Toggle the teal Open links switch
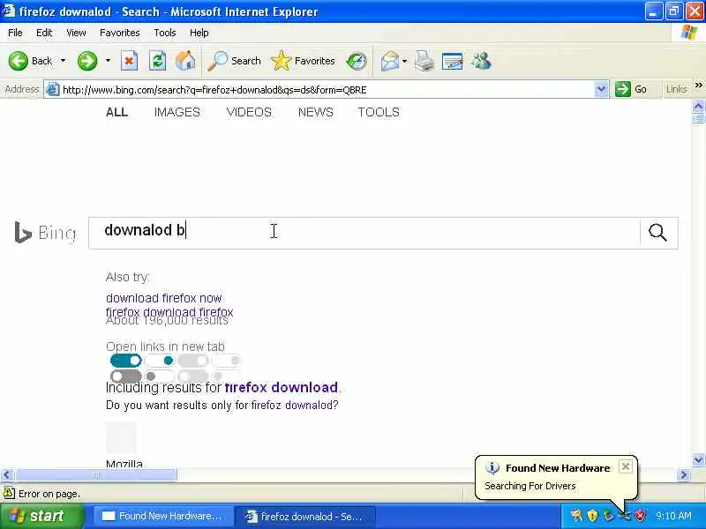 pyautogui.click(x=125, y=361)
